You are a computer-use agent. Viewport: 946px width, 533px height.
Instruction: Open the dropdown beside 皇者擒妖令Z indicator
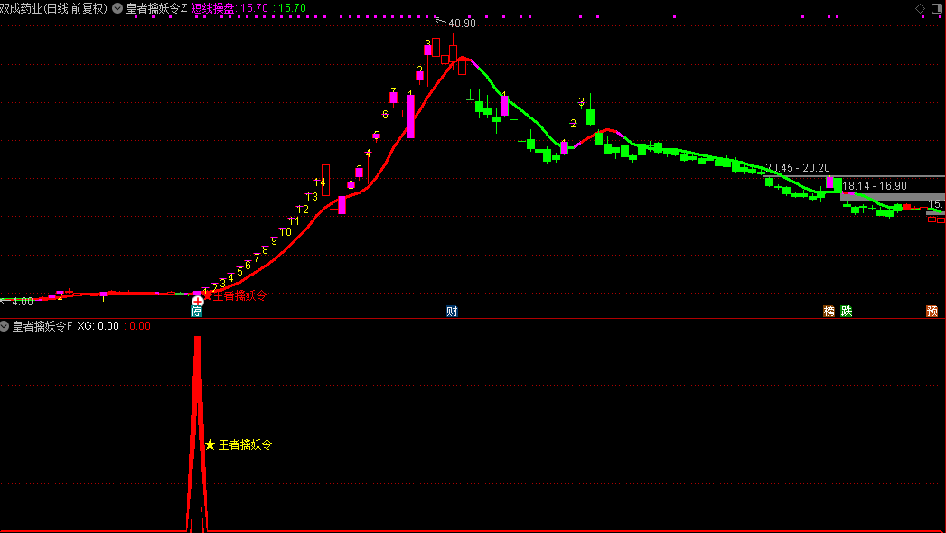click(117, 8)
